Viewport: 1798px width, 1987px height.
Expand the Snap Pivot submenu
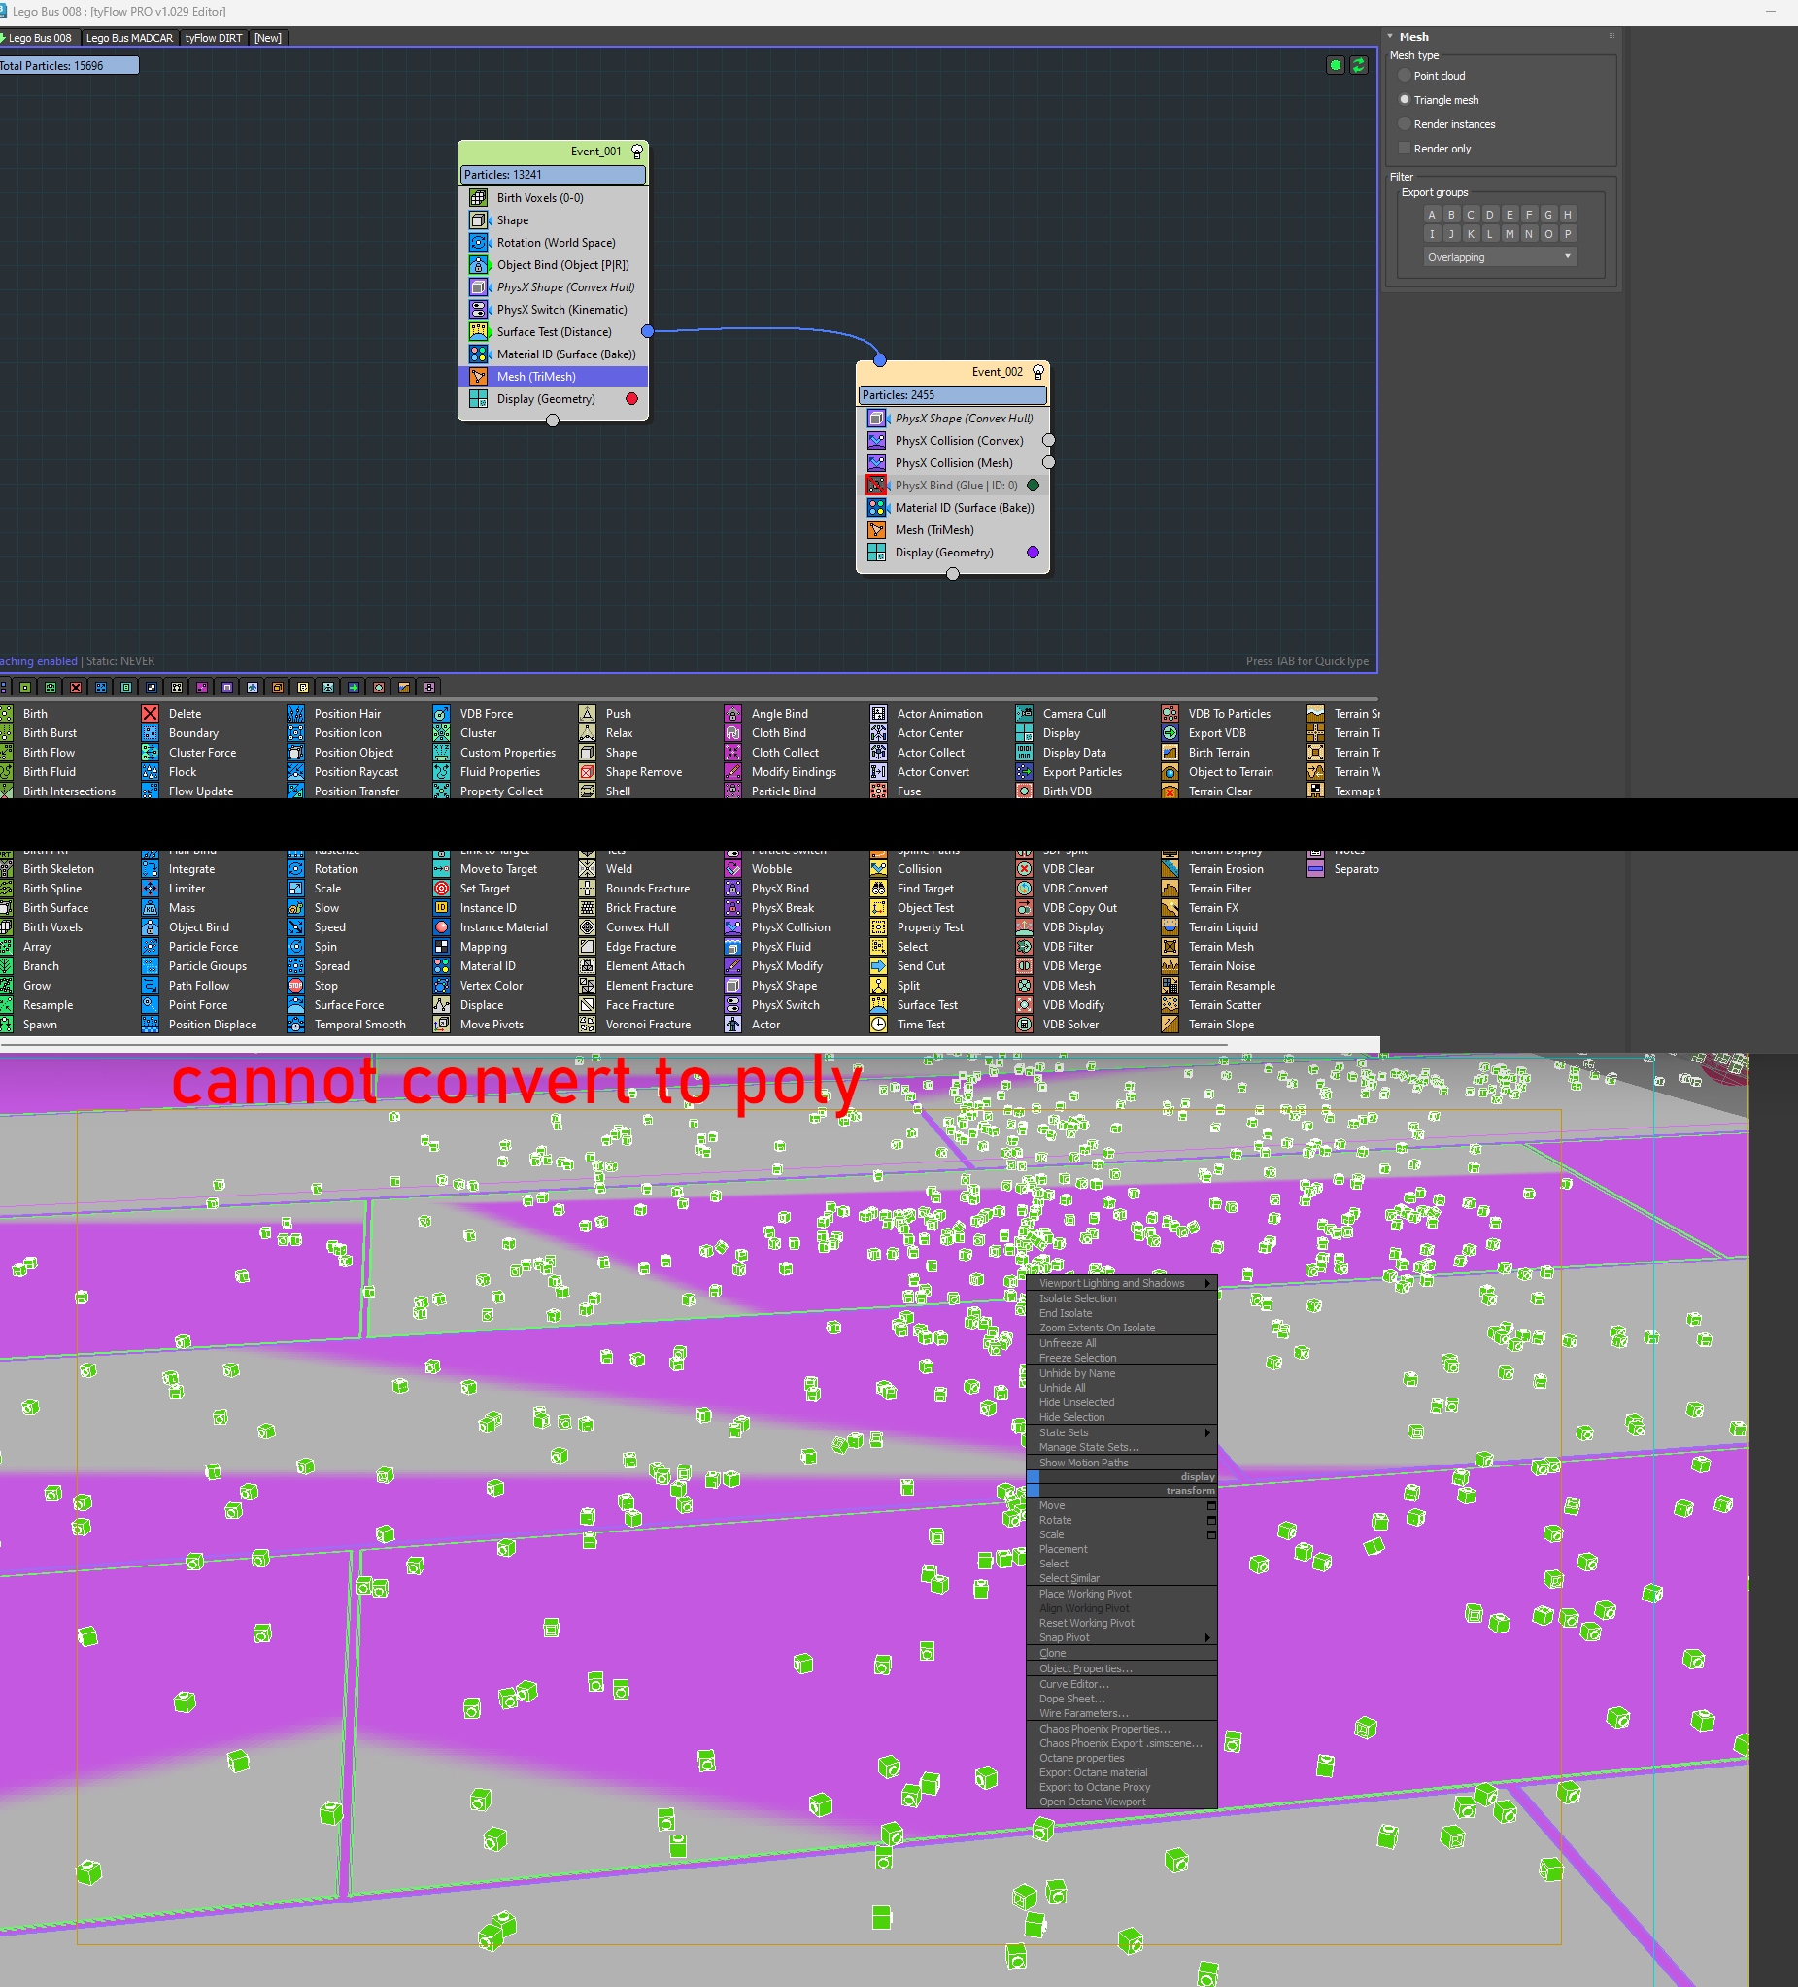coord(1120,1638)
